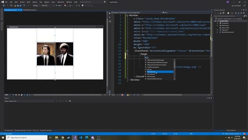The height and width of the screenshot is (140, 248).
Task: Open Microsoft Edge from taskbar
Action: pyautogui.click(x=86, y=138)
